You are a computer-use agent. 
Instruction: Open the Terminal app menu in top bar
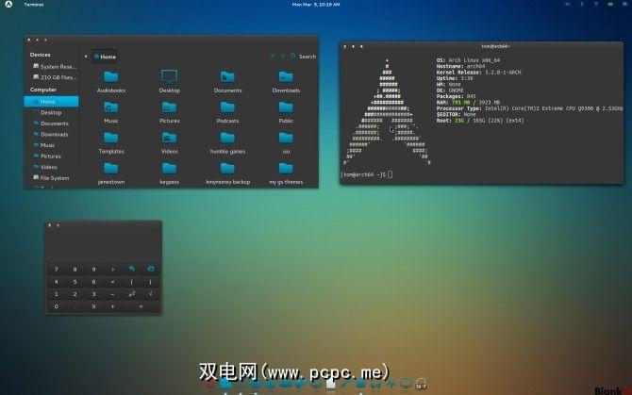[33, 5]
